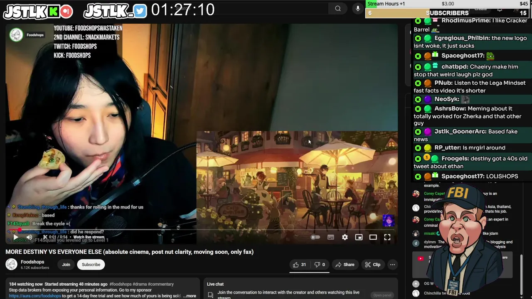Mute the video volume speaker icon

coord(29,237)
